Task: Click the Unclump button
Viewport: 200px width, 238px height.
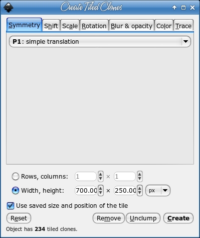Action: point(143,218)
